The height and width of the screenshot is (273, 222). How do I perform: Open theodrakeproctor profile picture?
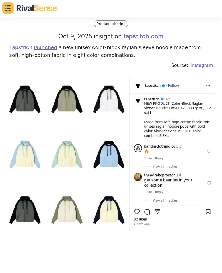pyautogui.click(x=138, y=177)
